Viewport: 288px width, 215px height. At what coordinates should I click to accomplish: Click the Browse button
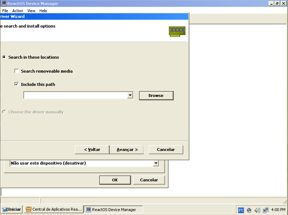click(156, 96)
